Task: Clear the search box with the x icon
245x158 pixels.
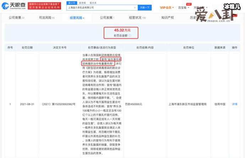Action: click(135, 7)
